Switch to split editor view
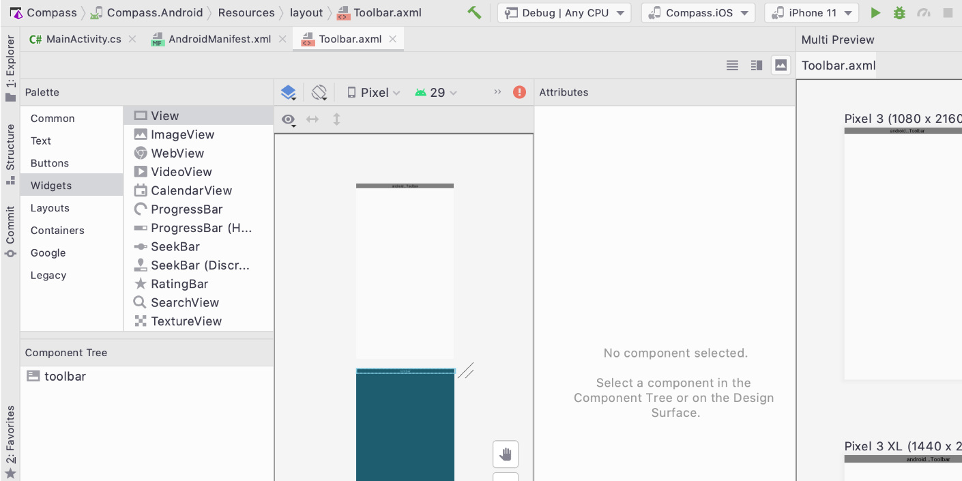Image resolution: width=962 pixels, height=481 pixels. pyautogui.click(x=756, y=65)
